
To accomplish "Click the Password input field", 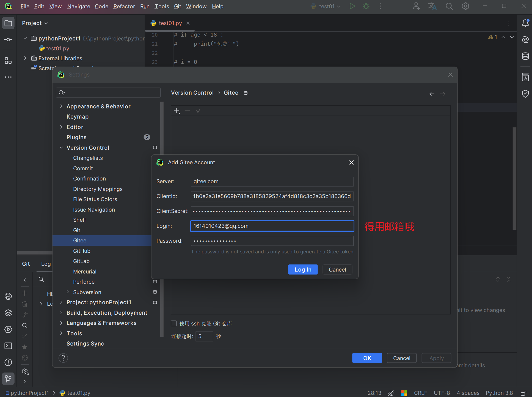I will [272, 241].
